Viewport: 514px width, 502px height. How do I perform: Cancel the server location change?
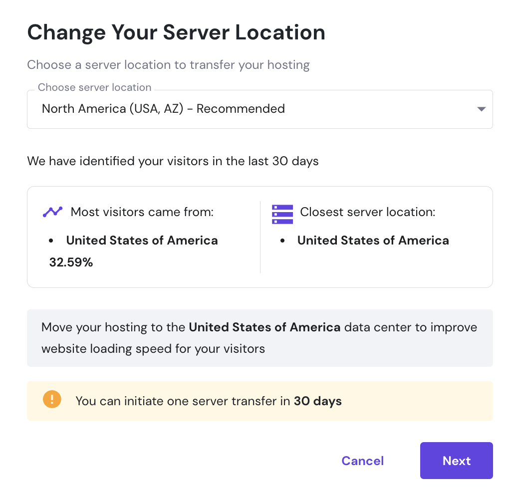pos(362,461)
